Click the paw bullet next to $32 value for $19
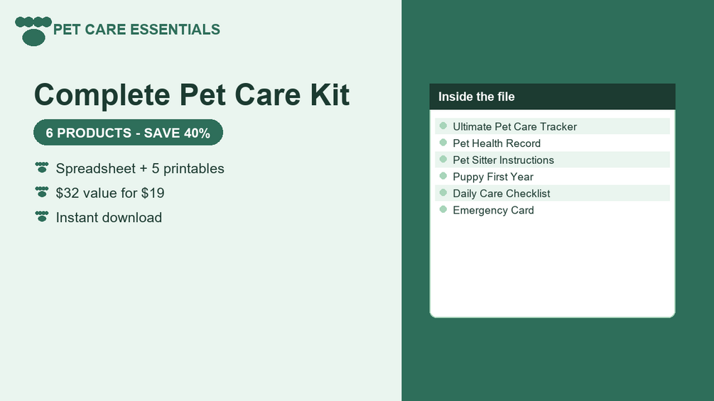714x401 pixels. point(42,192)
